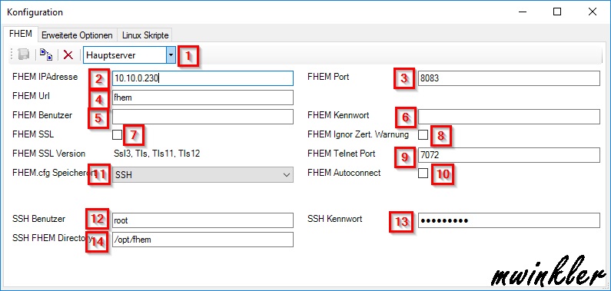Click the SSL versions text Ssl3, Tls, Tls11, Tls12
Image resolution: width=611 pixels, height=291 pixels.
(157, 154)
